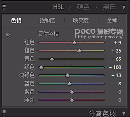
Task: Open the 色相 tab
Action: tap(16, 20)
